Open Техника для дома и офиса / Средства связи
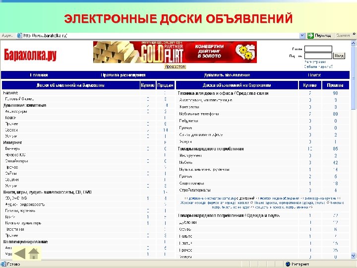 (223, 93)
